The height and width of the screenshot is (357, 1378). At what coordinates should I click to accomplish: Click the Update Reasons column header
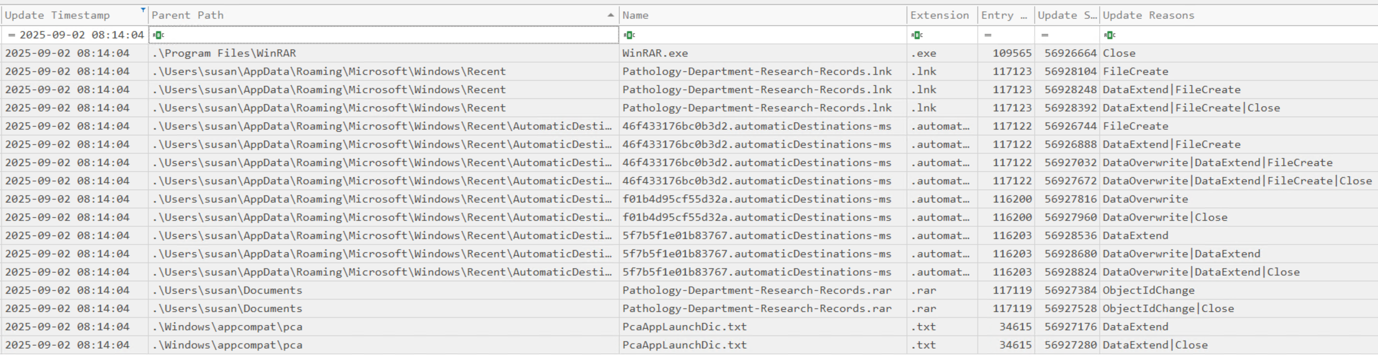1148,16
